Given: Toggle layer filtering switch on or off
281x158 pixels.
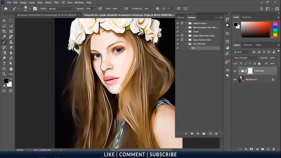Looking at the screenshot, I should tap(278, 51).
